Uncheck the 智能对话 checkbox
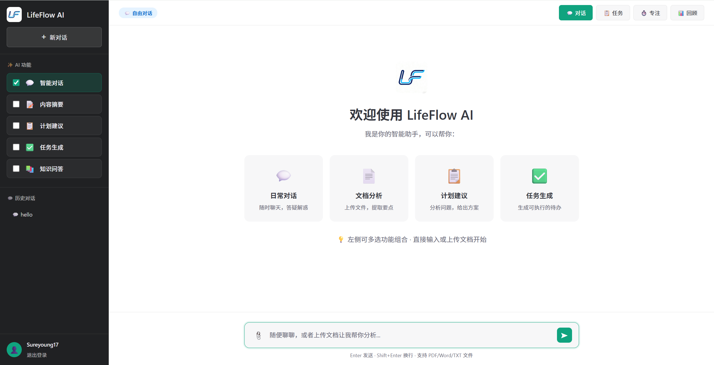This screenshot has height=365, width=714. 16,83
